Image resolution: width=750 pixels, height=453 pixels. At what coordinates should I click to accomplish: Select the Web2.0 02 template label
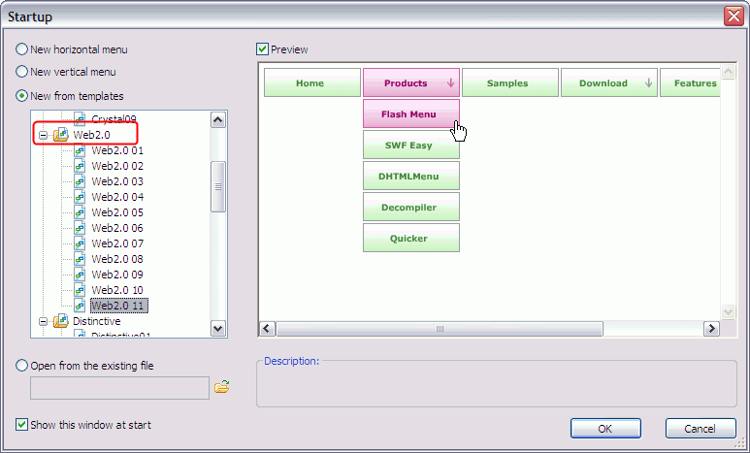(117, 166)
